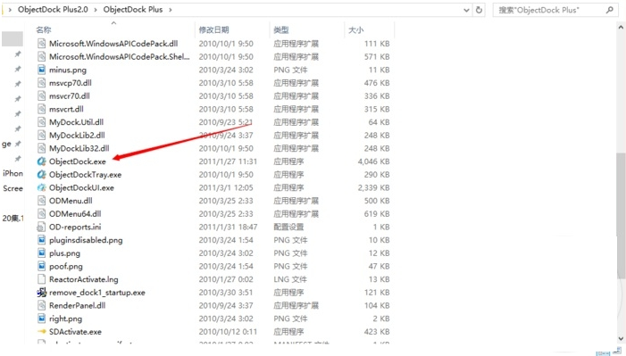Select the Scree item in navigation pane
The width and height of the screenshot is (626, 356).
(x=13, y=188)
